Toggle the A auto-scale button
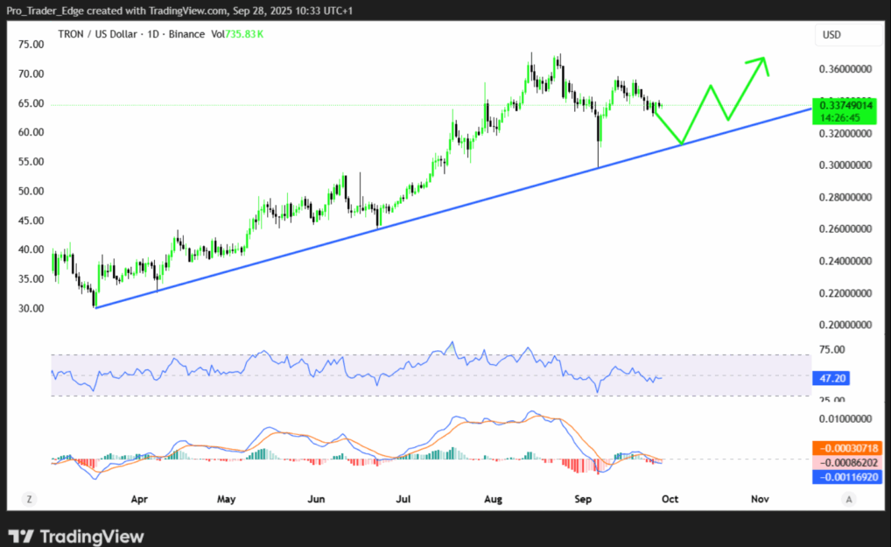 click(x=847, y=499)
